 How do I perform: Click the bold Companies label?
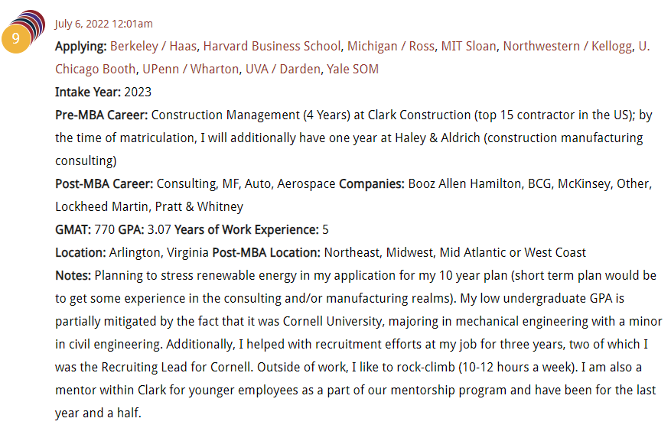tap(371, 184)
